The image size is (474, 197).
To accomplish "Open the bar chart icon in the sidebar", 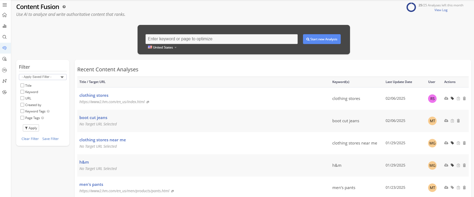I will pos(5,26).
